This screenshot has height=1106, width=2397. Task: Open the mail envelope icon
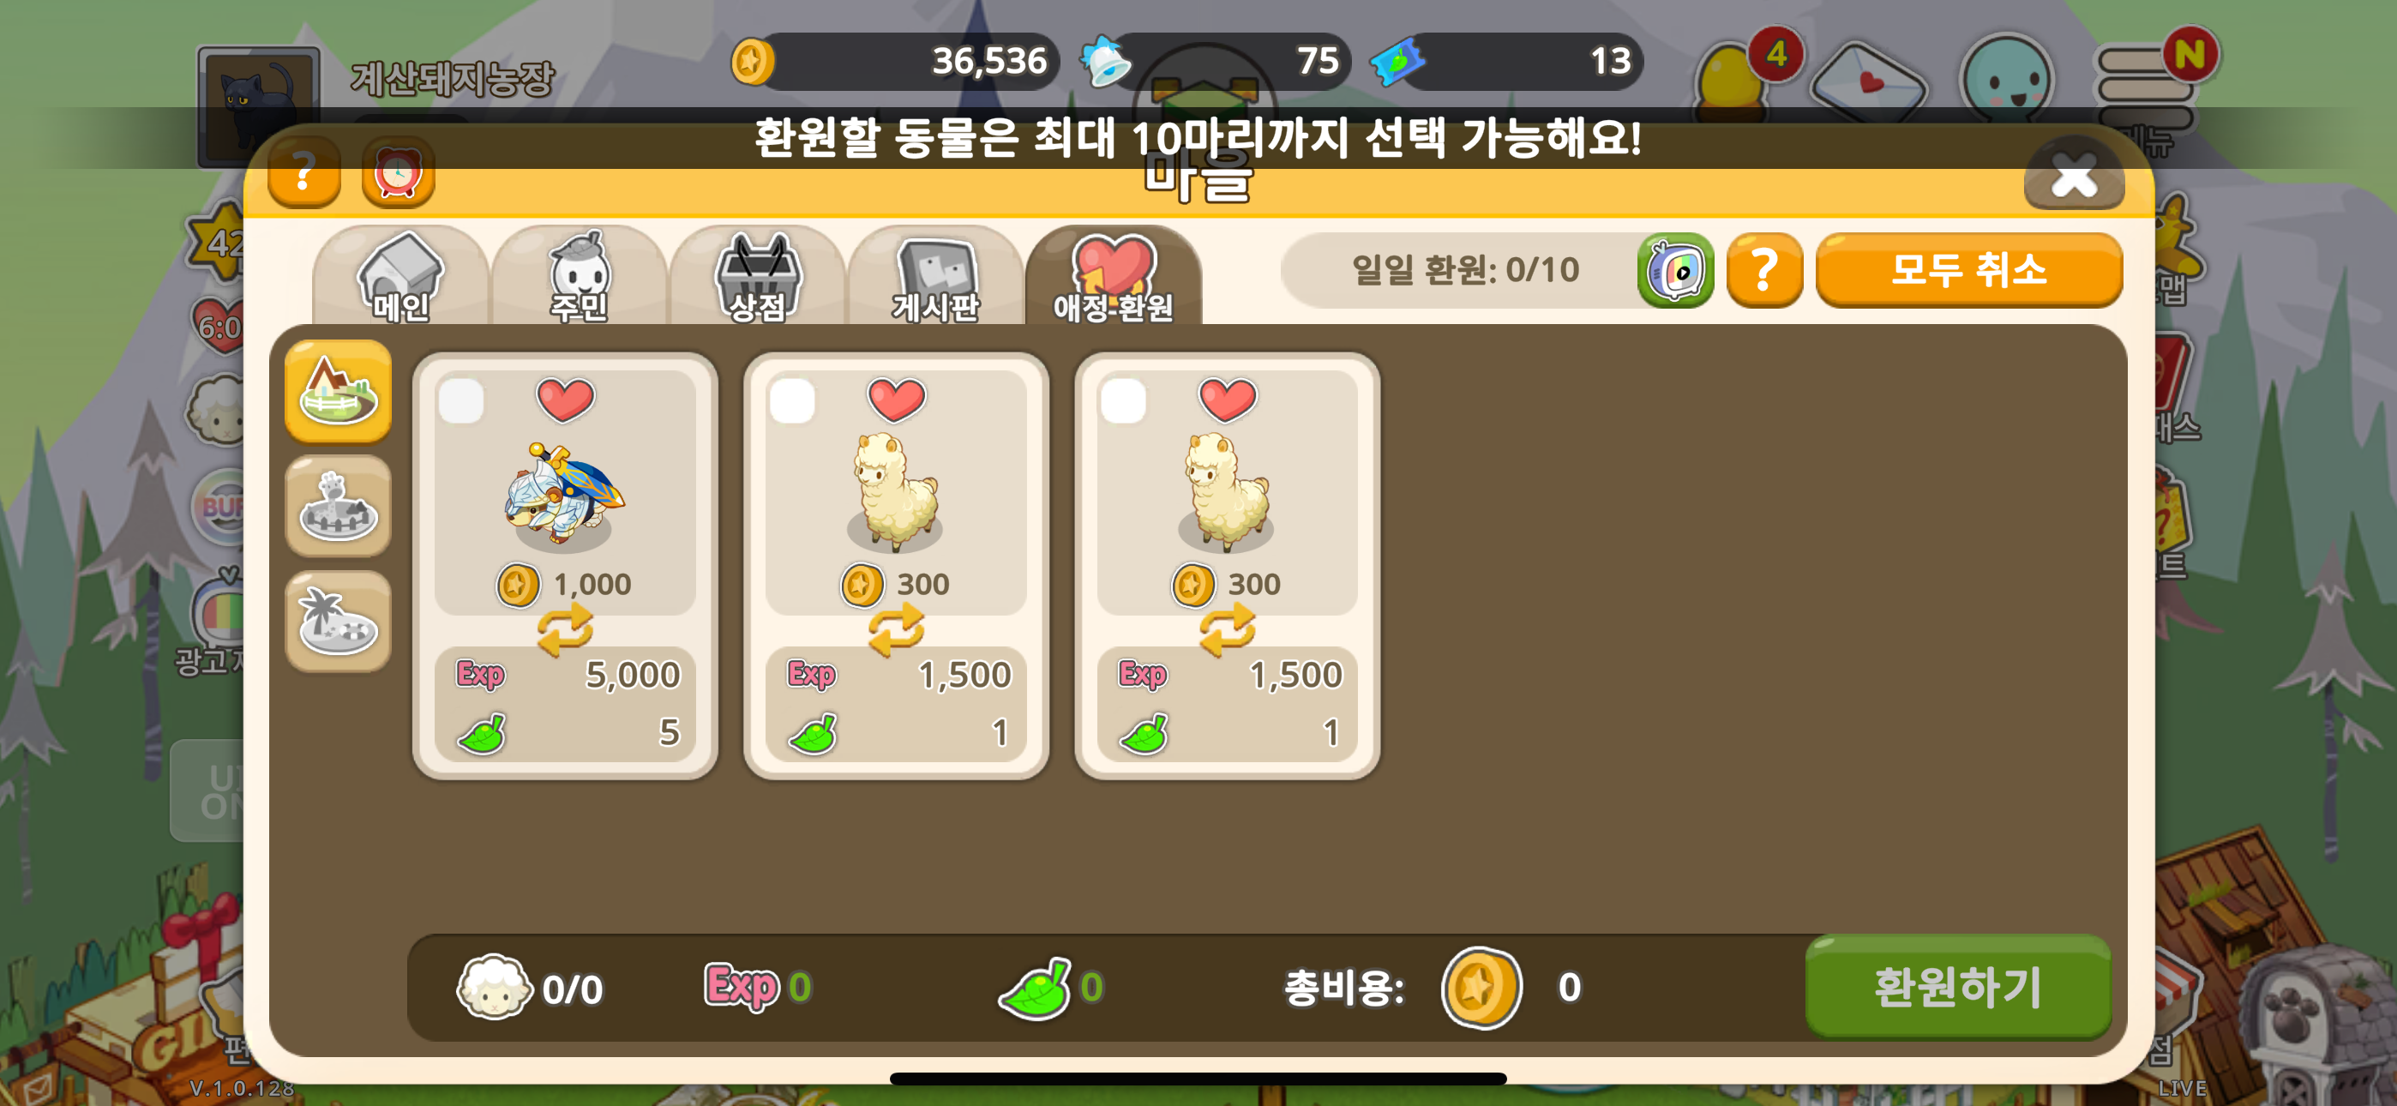coord(1871,81)
